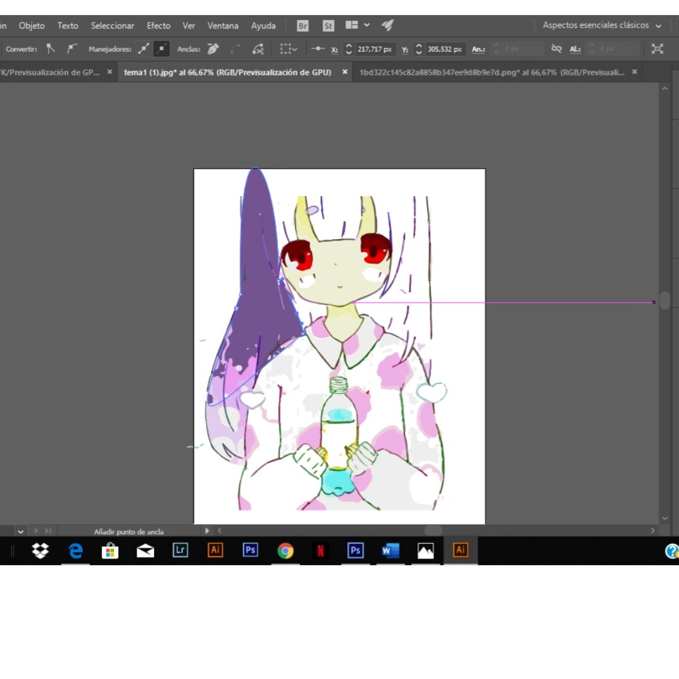This screenshot has width=679, height=679.
Task: Open the first Photoshop taskbar icon
Action: point(250,550)
